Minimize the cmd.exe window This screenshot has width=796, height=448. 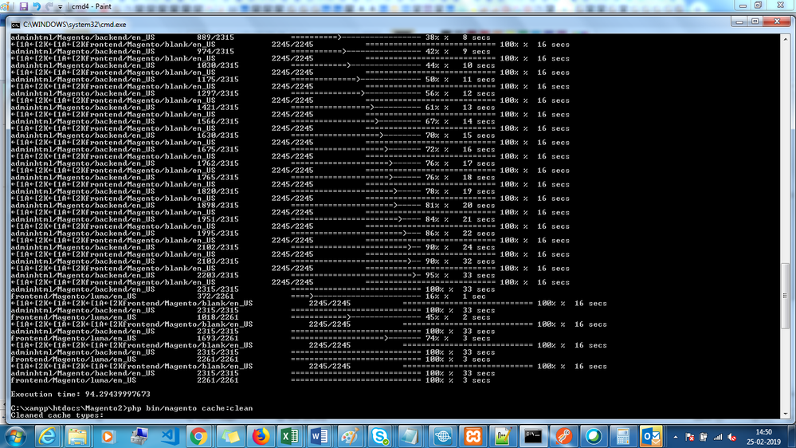739,22
